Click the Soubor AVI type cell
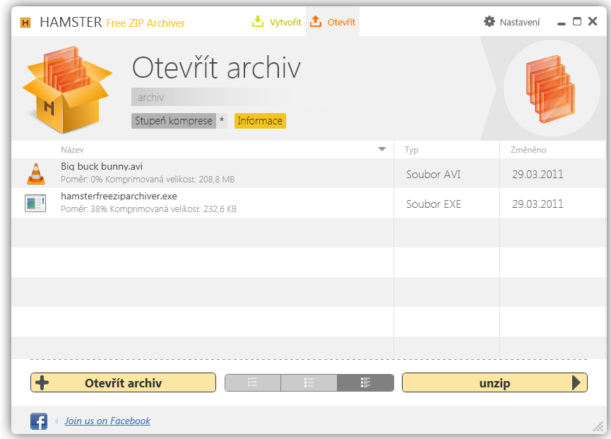Viewport: 611px width, 439px height. tap(433, 175)
